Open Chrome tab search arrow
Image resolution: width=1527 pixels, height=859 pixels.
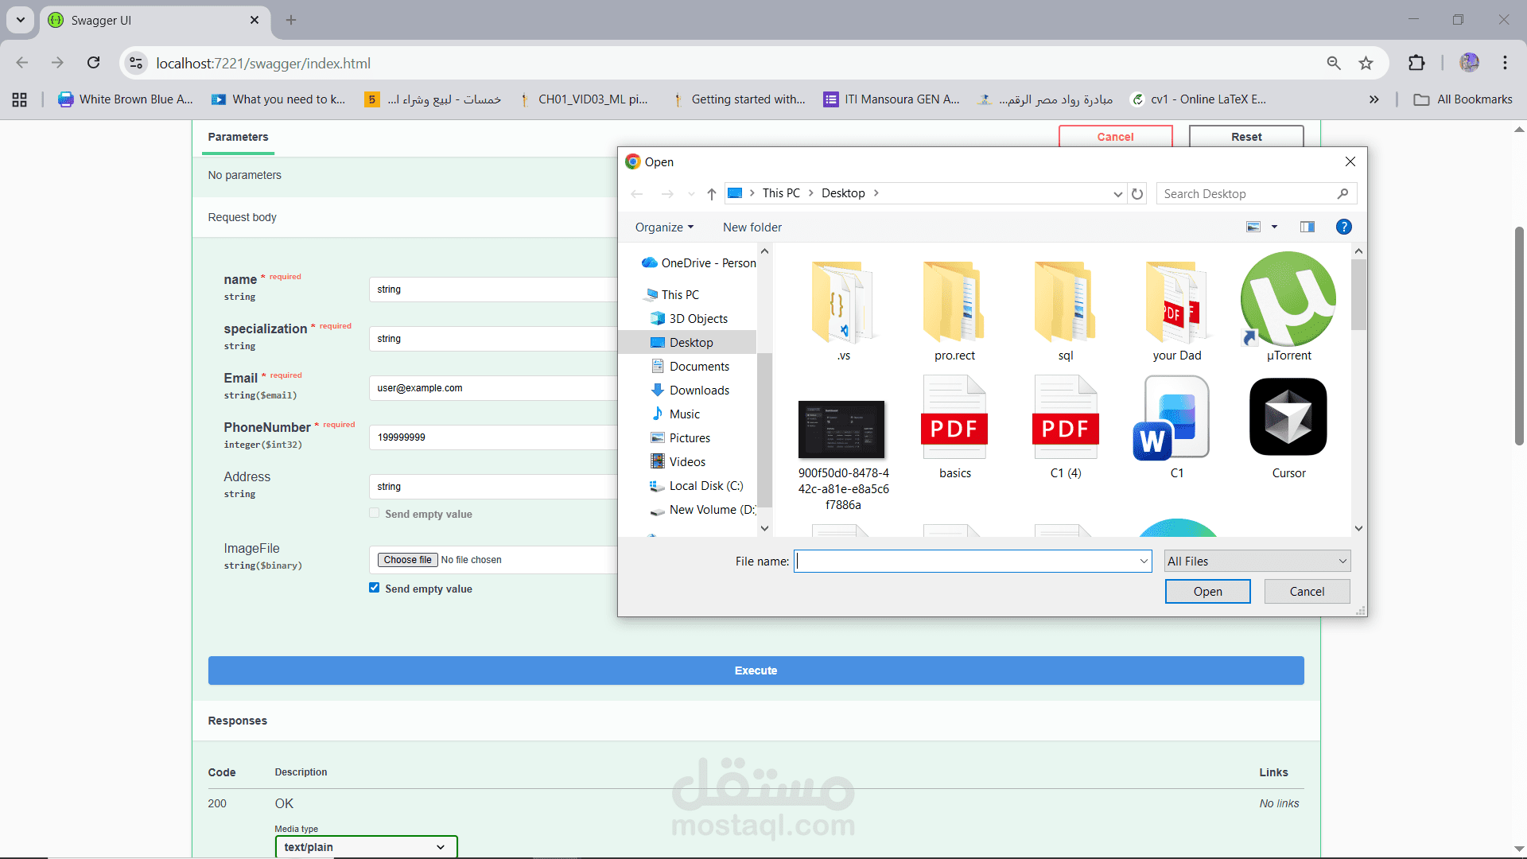pyautogui.click(x=21, y=20)
